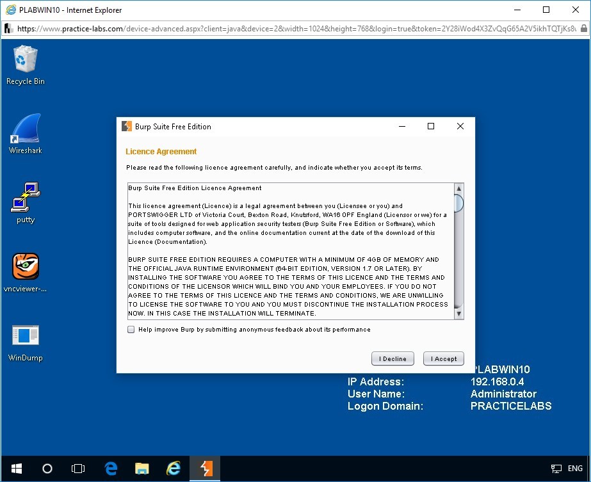Viewport: 591px width, 482px height.
Task: Enable anonymous feedback submission checkbox
Action: (x=131, y=330)
